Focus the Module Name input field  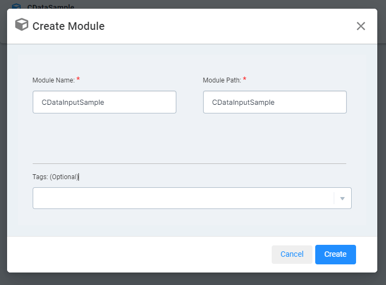coord(104,102)
